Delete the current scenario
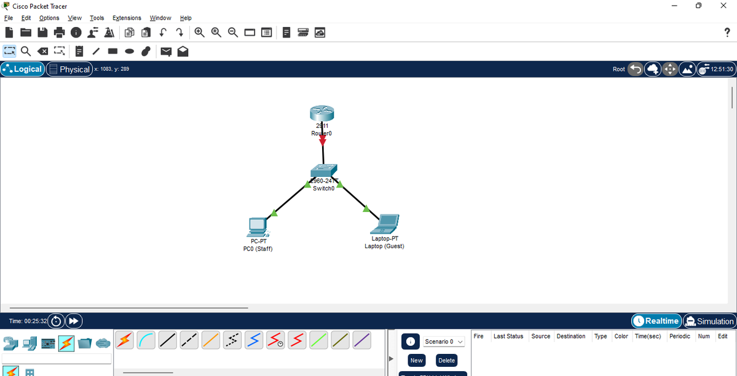 click(446, 360)
